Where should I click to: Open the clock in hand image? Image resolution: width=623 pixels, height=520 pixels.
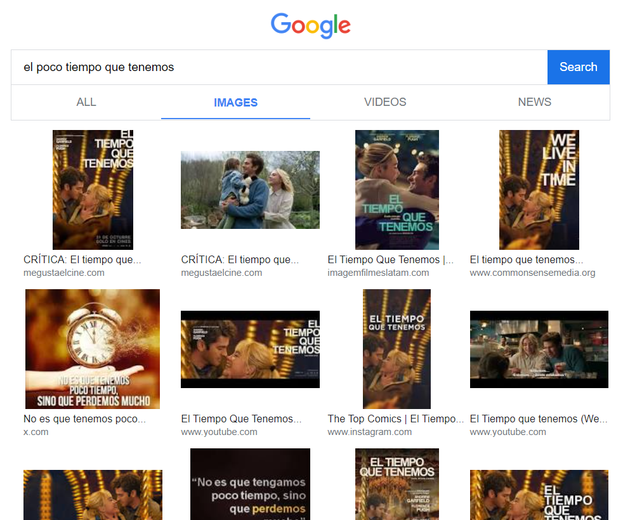click(x=93, y=349)
